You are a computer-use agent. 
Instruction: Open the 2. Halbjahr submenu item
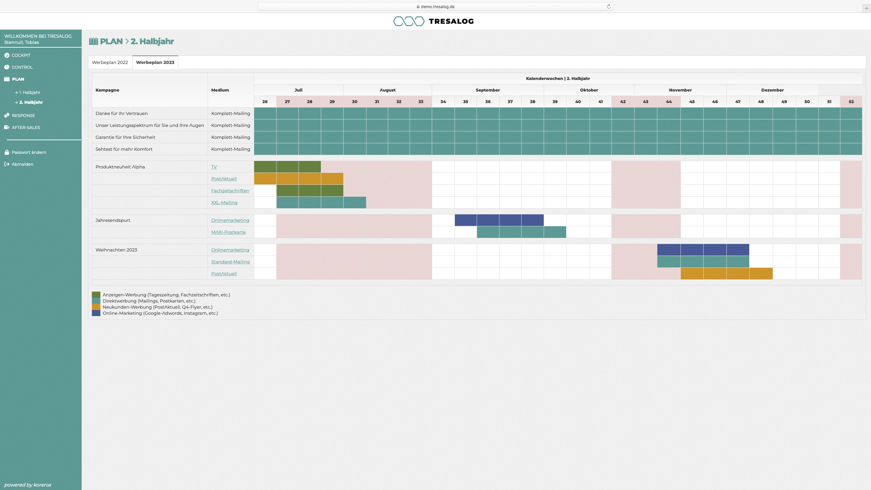click(x=31, y=102)
